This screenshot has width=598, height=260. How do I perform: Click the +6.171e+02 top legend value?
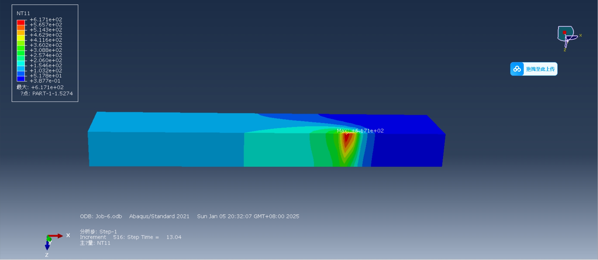tap(46, 20)
